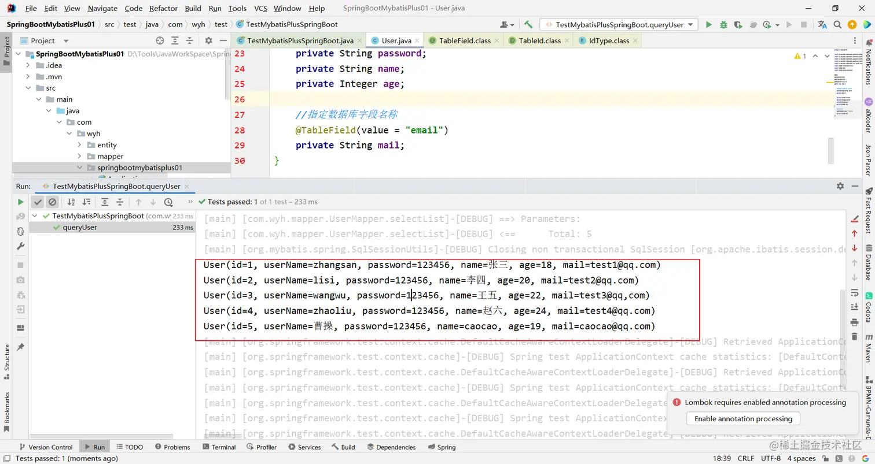Open the Refactor menu
This screenshot has width=875, height=464.
(163, 8)
